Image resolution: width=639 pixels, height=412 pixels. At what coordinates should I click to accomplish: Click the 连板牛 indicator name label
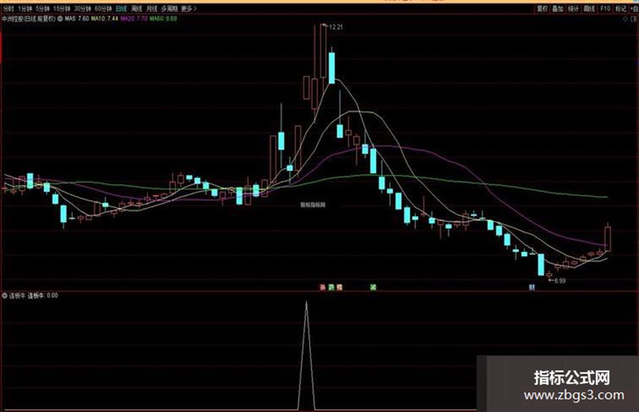click(17, 296)
